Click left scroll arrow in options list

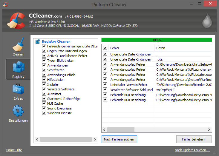coord(37,139)
